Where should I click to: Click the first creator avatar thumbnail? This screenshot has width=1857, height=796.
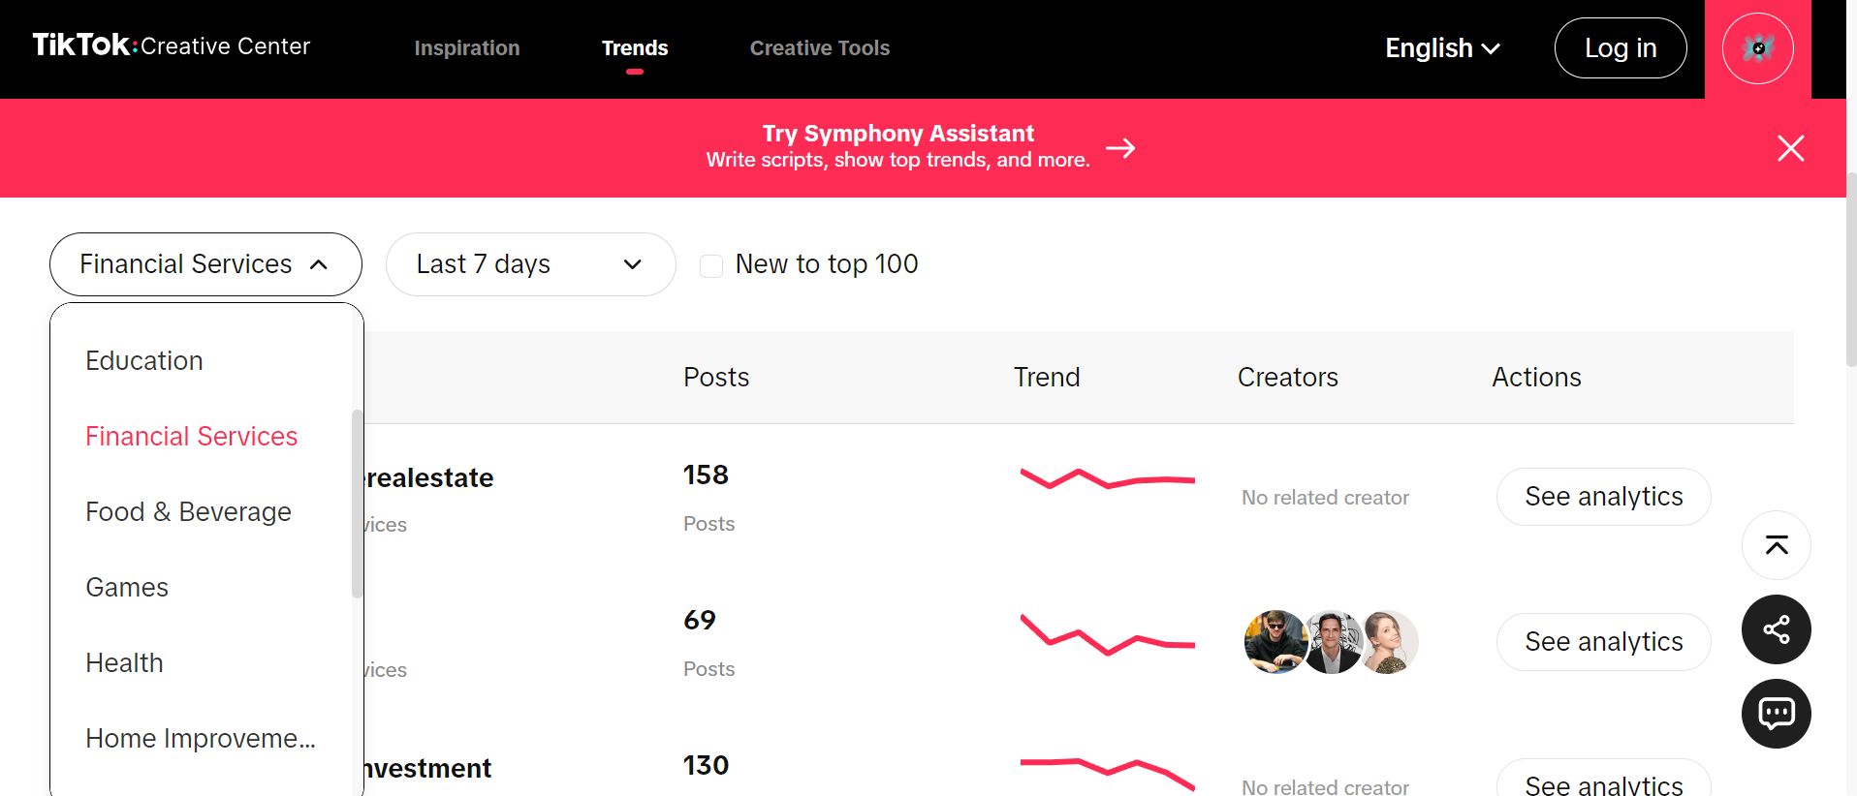(x=1274, y=641)
